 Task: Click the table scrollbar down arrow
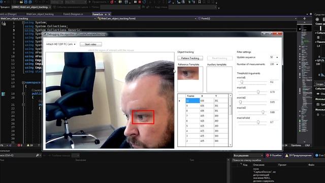(x=230, y=145)
